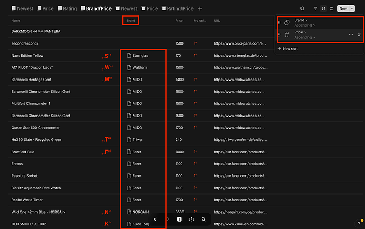Open floating bar search icon

click(204, 219)
